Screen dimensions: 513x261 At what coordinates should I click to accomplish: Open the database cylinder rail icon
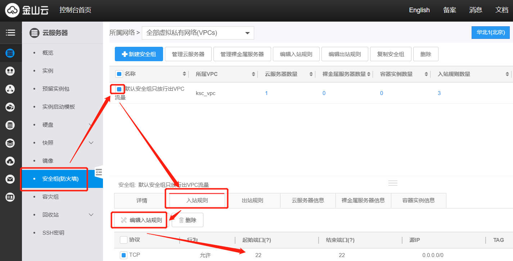tap(10, 125)
